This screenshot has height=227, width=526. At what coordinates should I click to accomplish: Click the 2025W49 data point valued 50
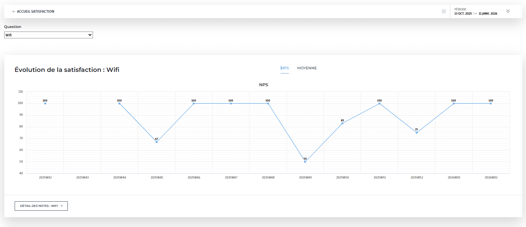[305, 162]
